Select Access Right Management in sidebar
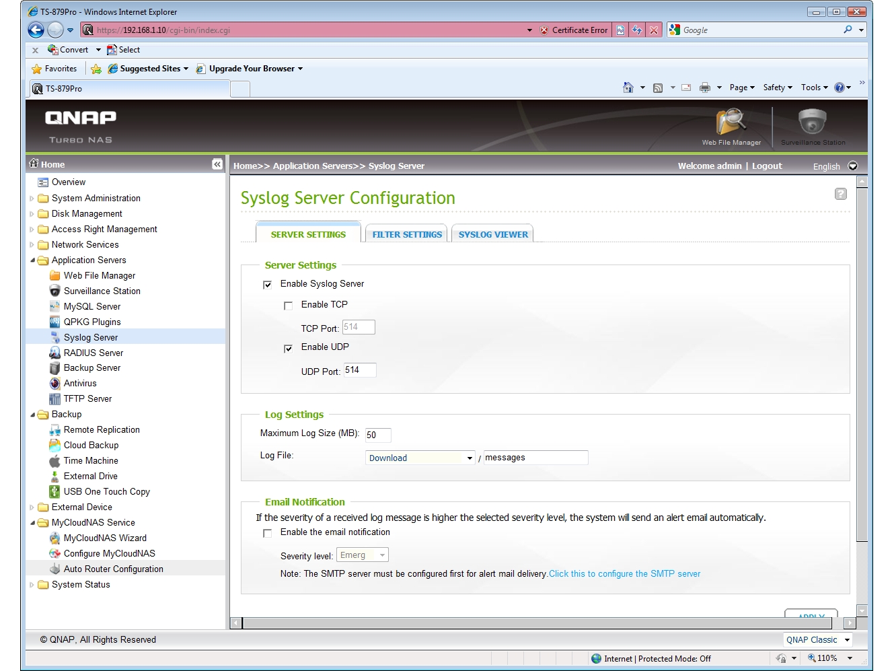 pyautogui.click(x=104, y=229)
